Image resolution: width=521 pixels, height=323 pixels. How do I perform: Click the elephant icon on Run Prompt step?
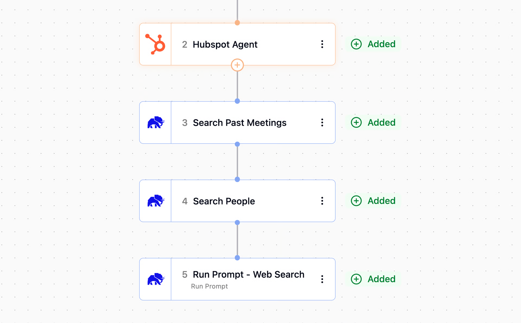coord(156,279)
